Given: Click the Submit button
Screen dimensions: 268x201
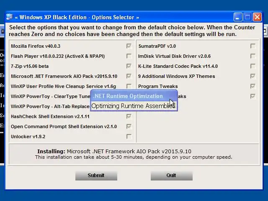Looking at the screenshot, I should point(96,175).
